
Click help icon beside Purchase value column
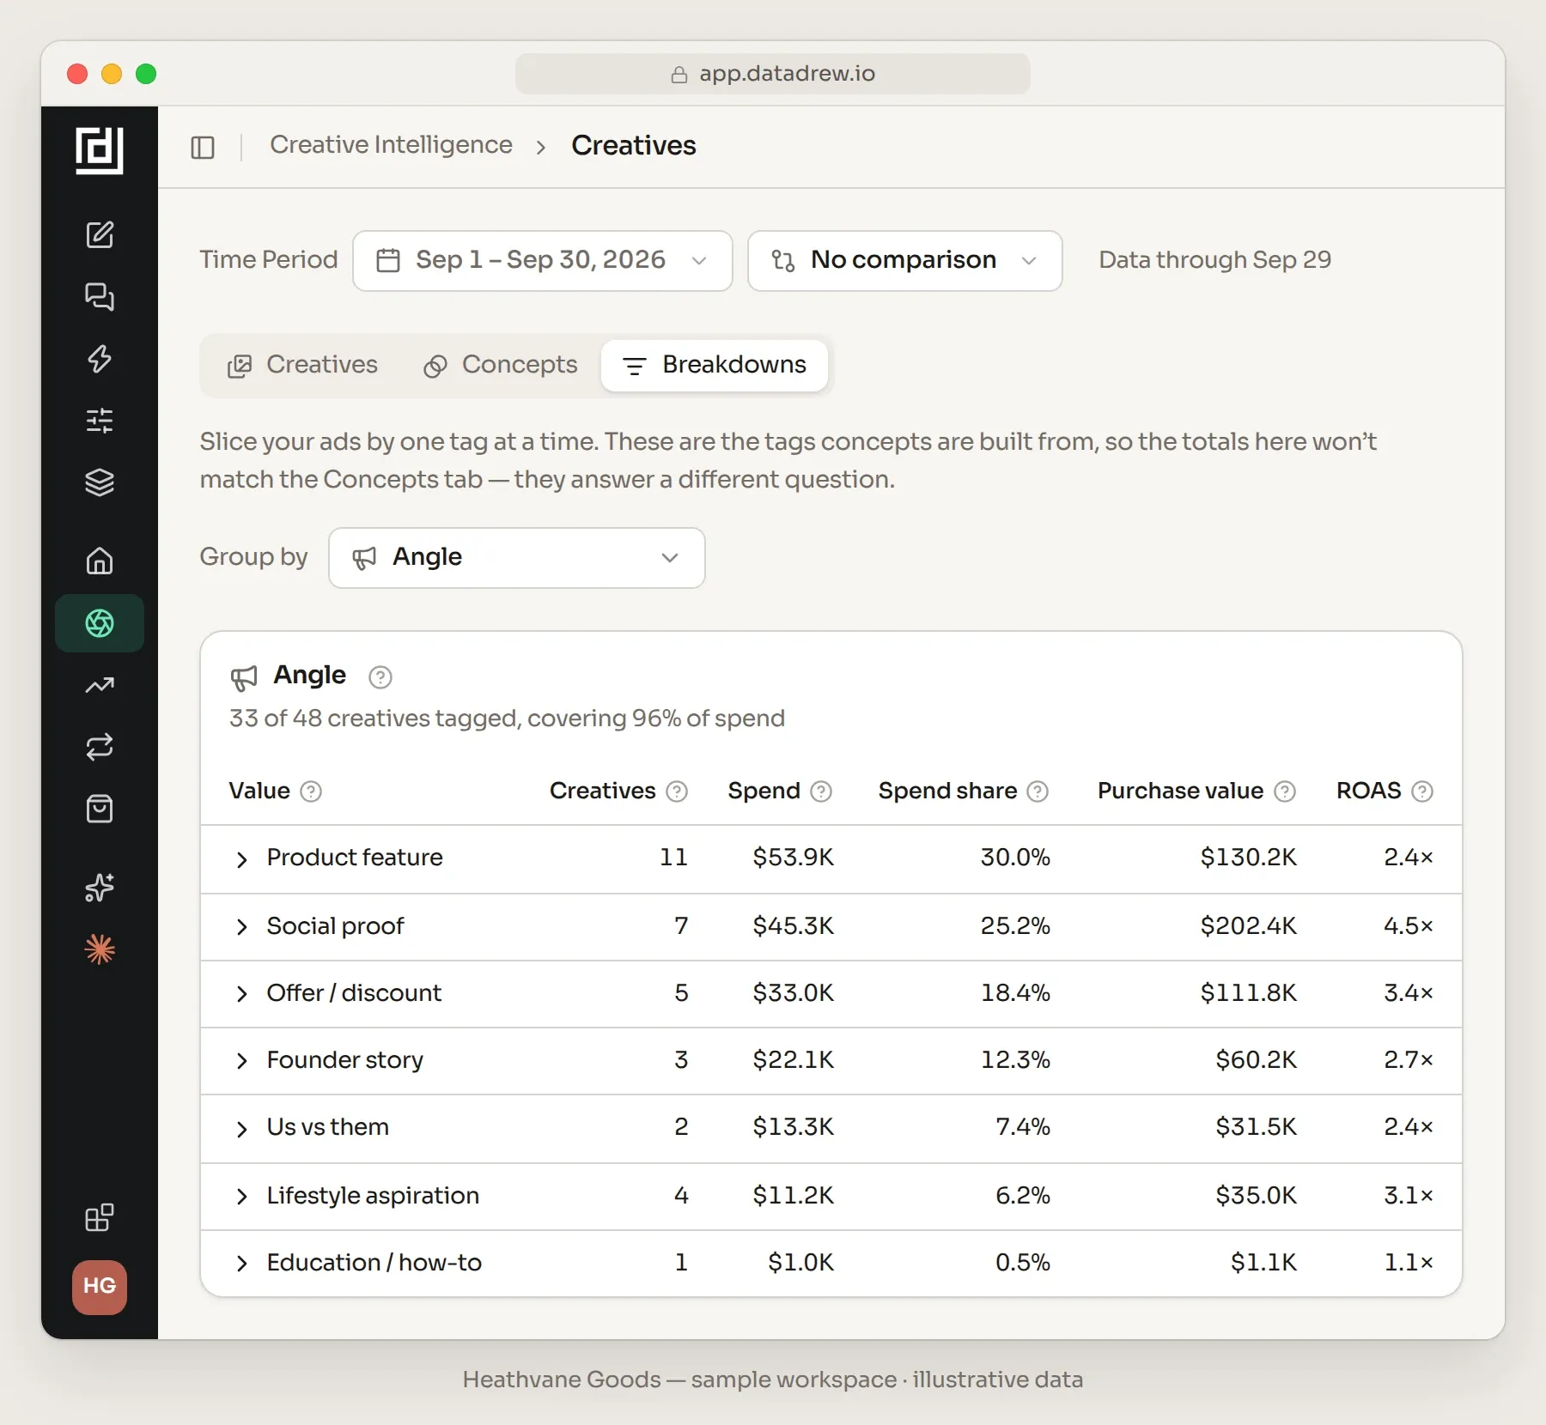pyautogui.click(x=1285, y=791)
